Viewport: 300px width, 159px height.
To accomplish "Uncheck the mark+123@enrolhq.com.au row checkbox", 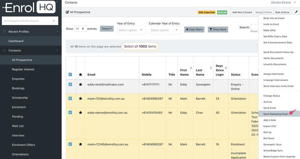I will point(70,98).
